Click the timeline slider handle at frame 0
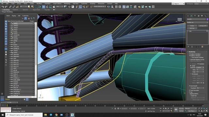This screenshot has width=209, height=117. [x=9, y=103]
